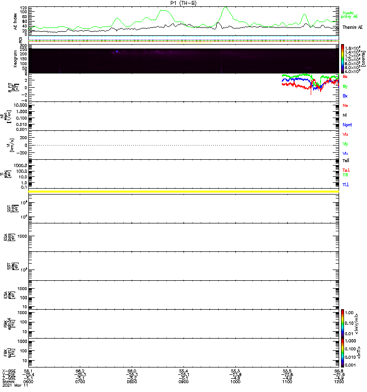
Task: Click the plot title 'P1 (TH-B)'
Action: click(x=183, y=3)
